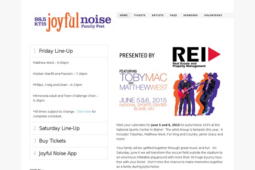Click the bold 'June 5 and 6, 2015' text
The image size is (255, 170).
[x=165, y=125]
